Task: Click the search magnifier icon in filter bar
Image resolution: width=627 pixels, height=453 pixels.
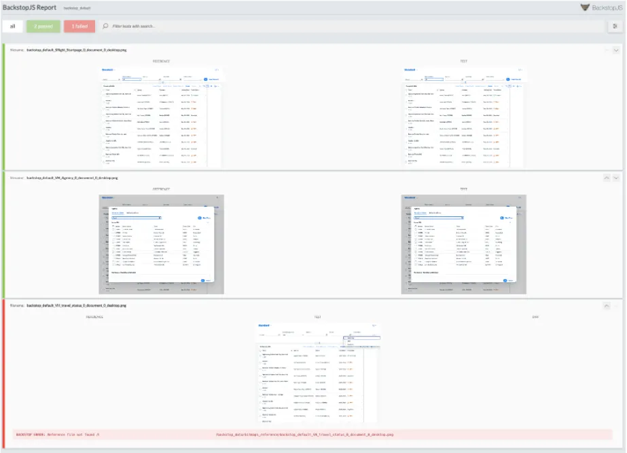Action: [105, 26]
